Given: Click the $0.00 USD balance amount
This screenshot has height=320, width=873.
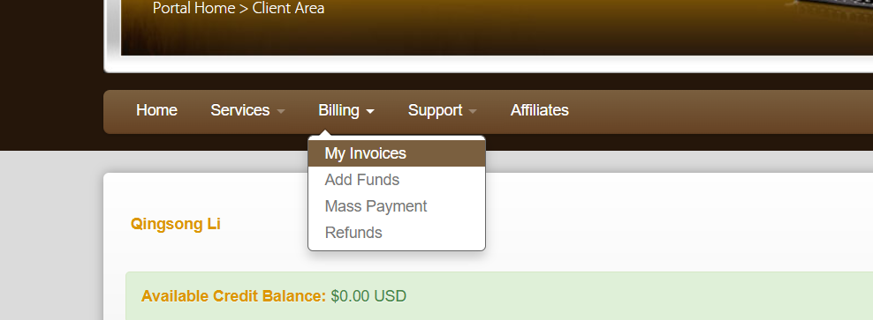Looking at the screenshot, I should [x=368, y=296].
